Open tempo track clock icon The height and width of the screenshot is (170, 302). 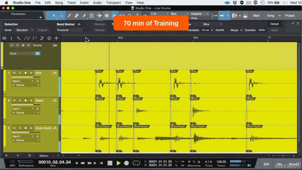coord(49,38)
